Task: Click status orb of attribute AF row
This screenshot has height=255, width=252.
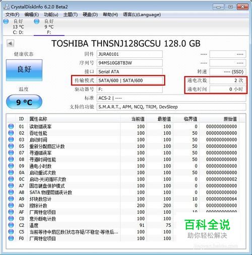Action: pyautogui.click(x=11, y=212)
